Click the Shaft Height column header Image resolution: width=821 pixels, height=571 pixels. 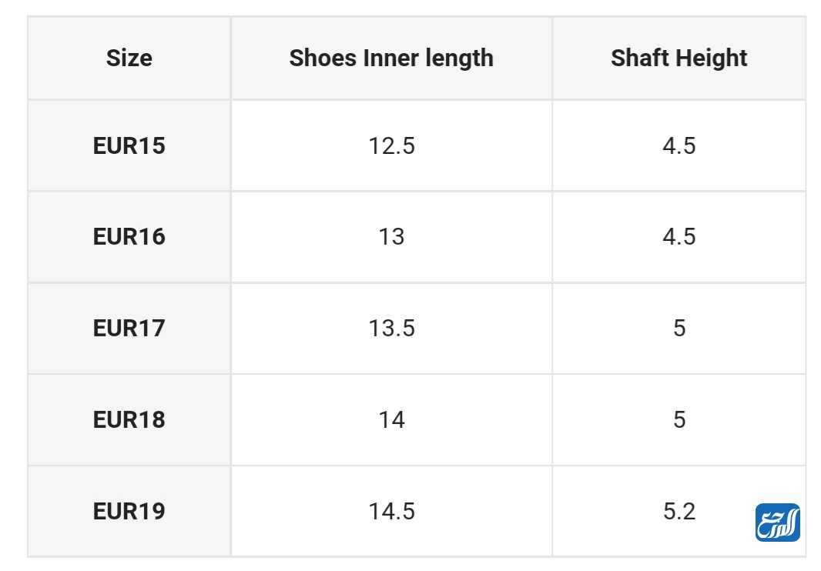click(x=679, y=58)
